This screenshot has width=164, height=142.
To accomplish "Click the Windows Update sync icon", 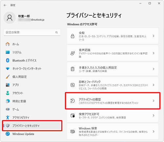I will [8, 134].
